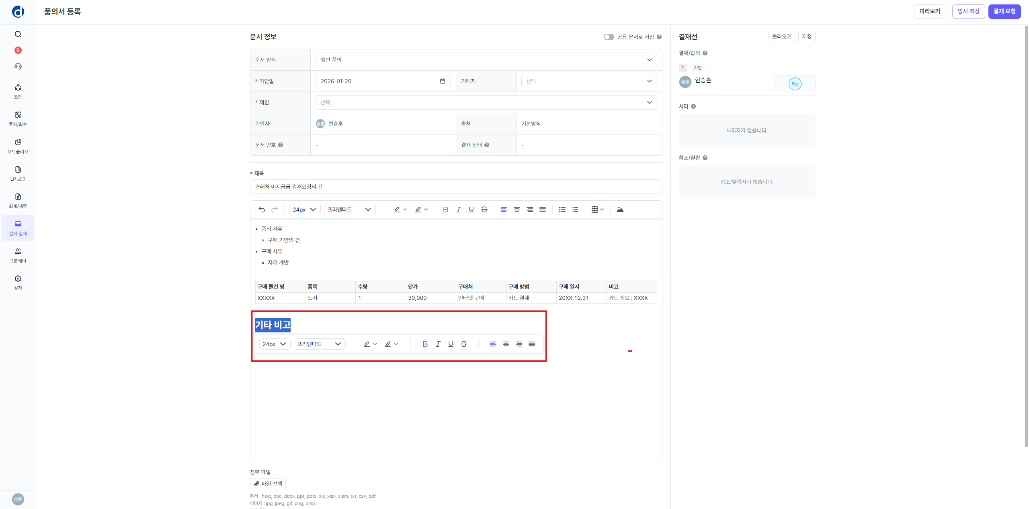This screenshot has width=1029, height=509.
Task: Toggle bold in main editor toolbar
Action: click(445, 210)
